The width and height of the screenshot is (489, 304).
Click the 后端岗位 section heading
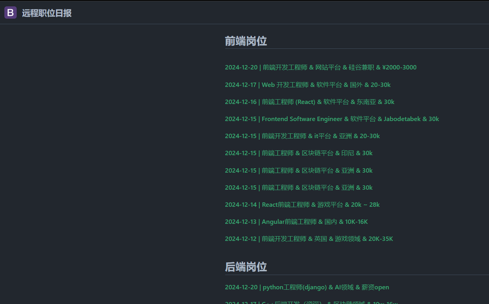coord(246,267)
